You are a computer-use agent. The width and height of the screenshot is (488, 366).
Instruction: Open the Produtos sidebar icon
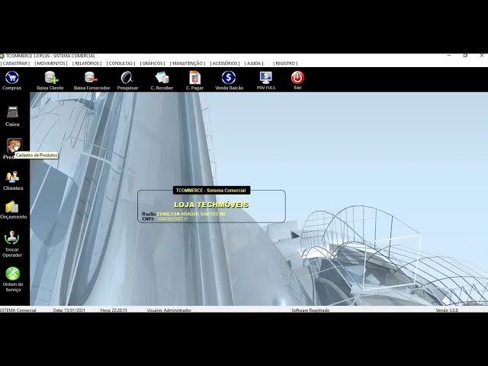(x=14, y=146)
